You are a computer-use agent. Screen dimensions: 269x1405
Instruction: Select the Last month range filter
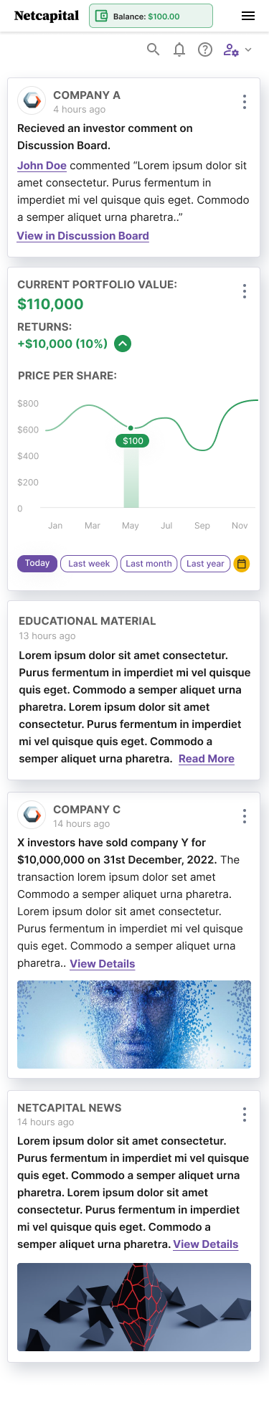(148, 564)
